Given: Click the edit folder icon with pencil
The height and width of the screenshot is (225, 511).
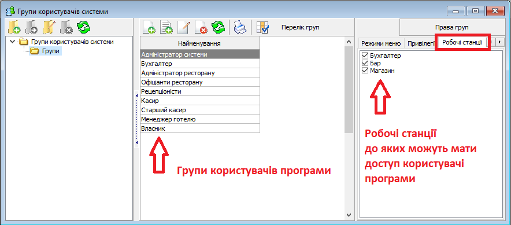Looking at the screenshot, I should pos(49,27).
